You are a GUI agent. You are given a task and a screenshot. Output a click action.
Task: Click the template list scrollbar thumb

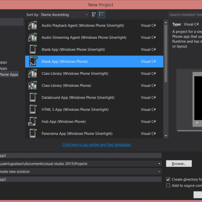tap(166, 53)
